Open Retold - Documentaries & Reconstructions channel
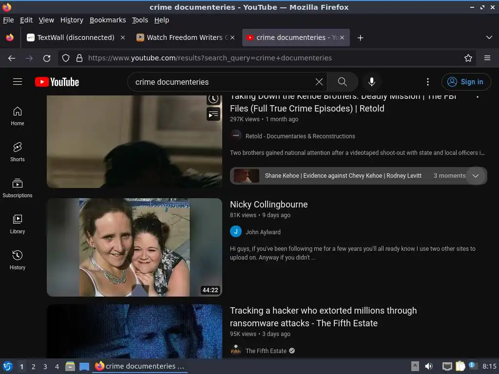The image size is (499, 374). click(x=300, y=136)
